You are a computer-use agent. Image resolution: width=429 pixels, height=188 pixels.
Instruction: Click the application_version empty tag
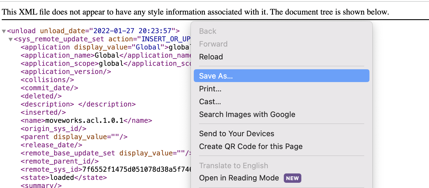click(x=66, y=72)
